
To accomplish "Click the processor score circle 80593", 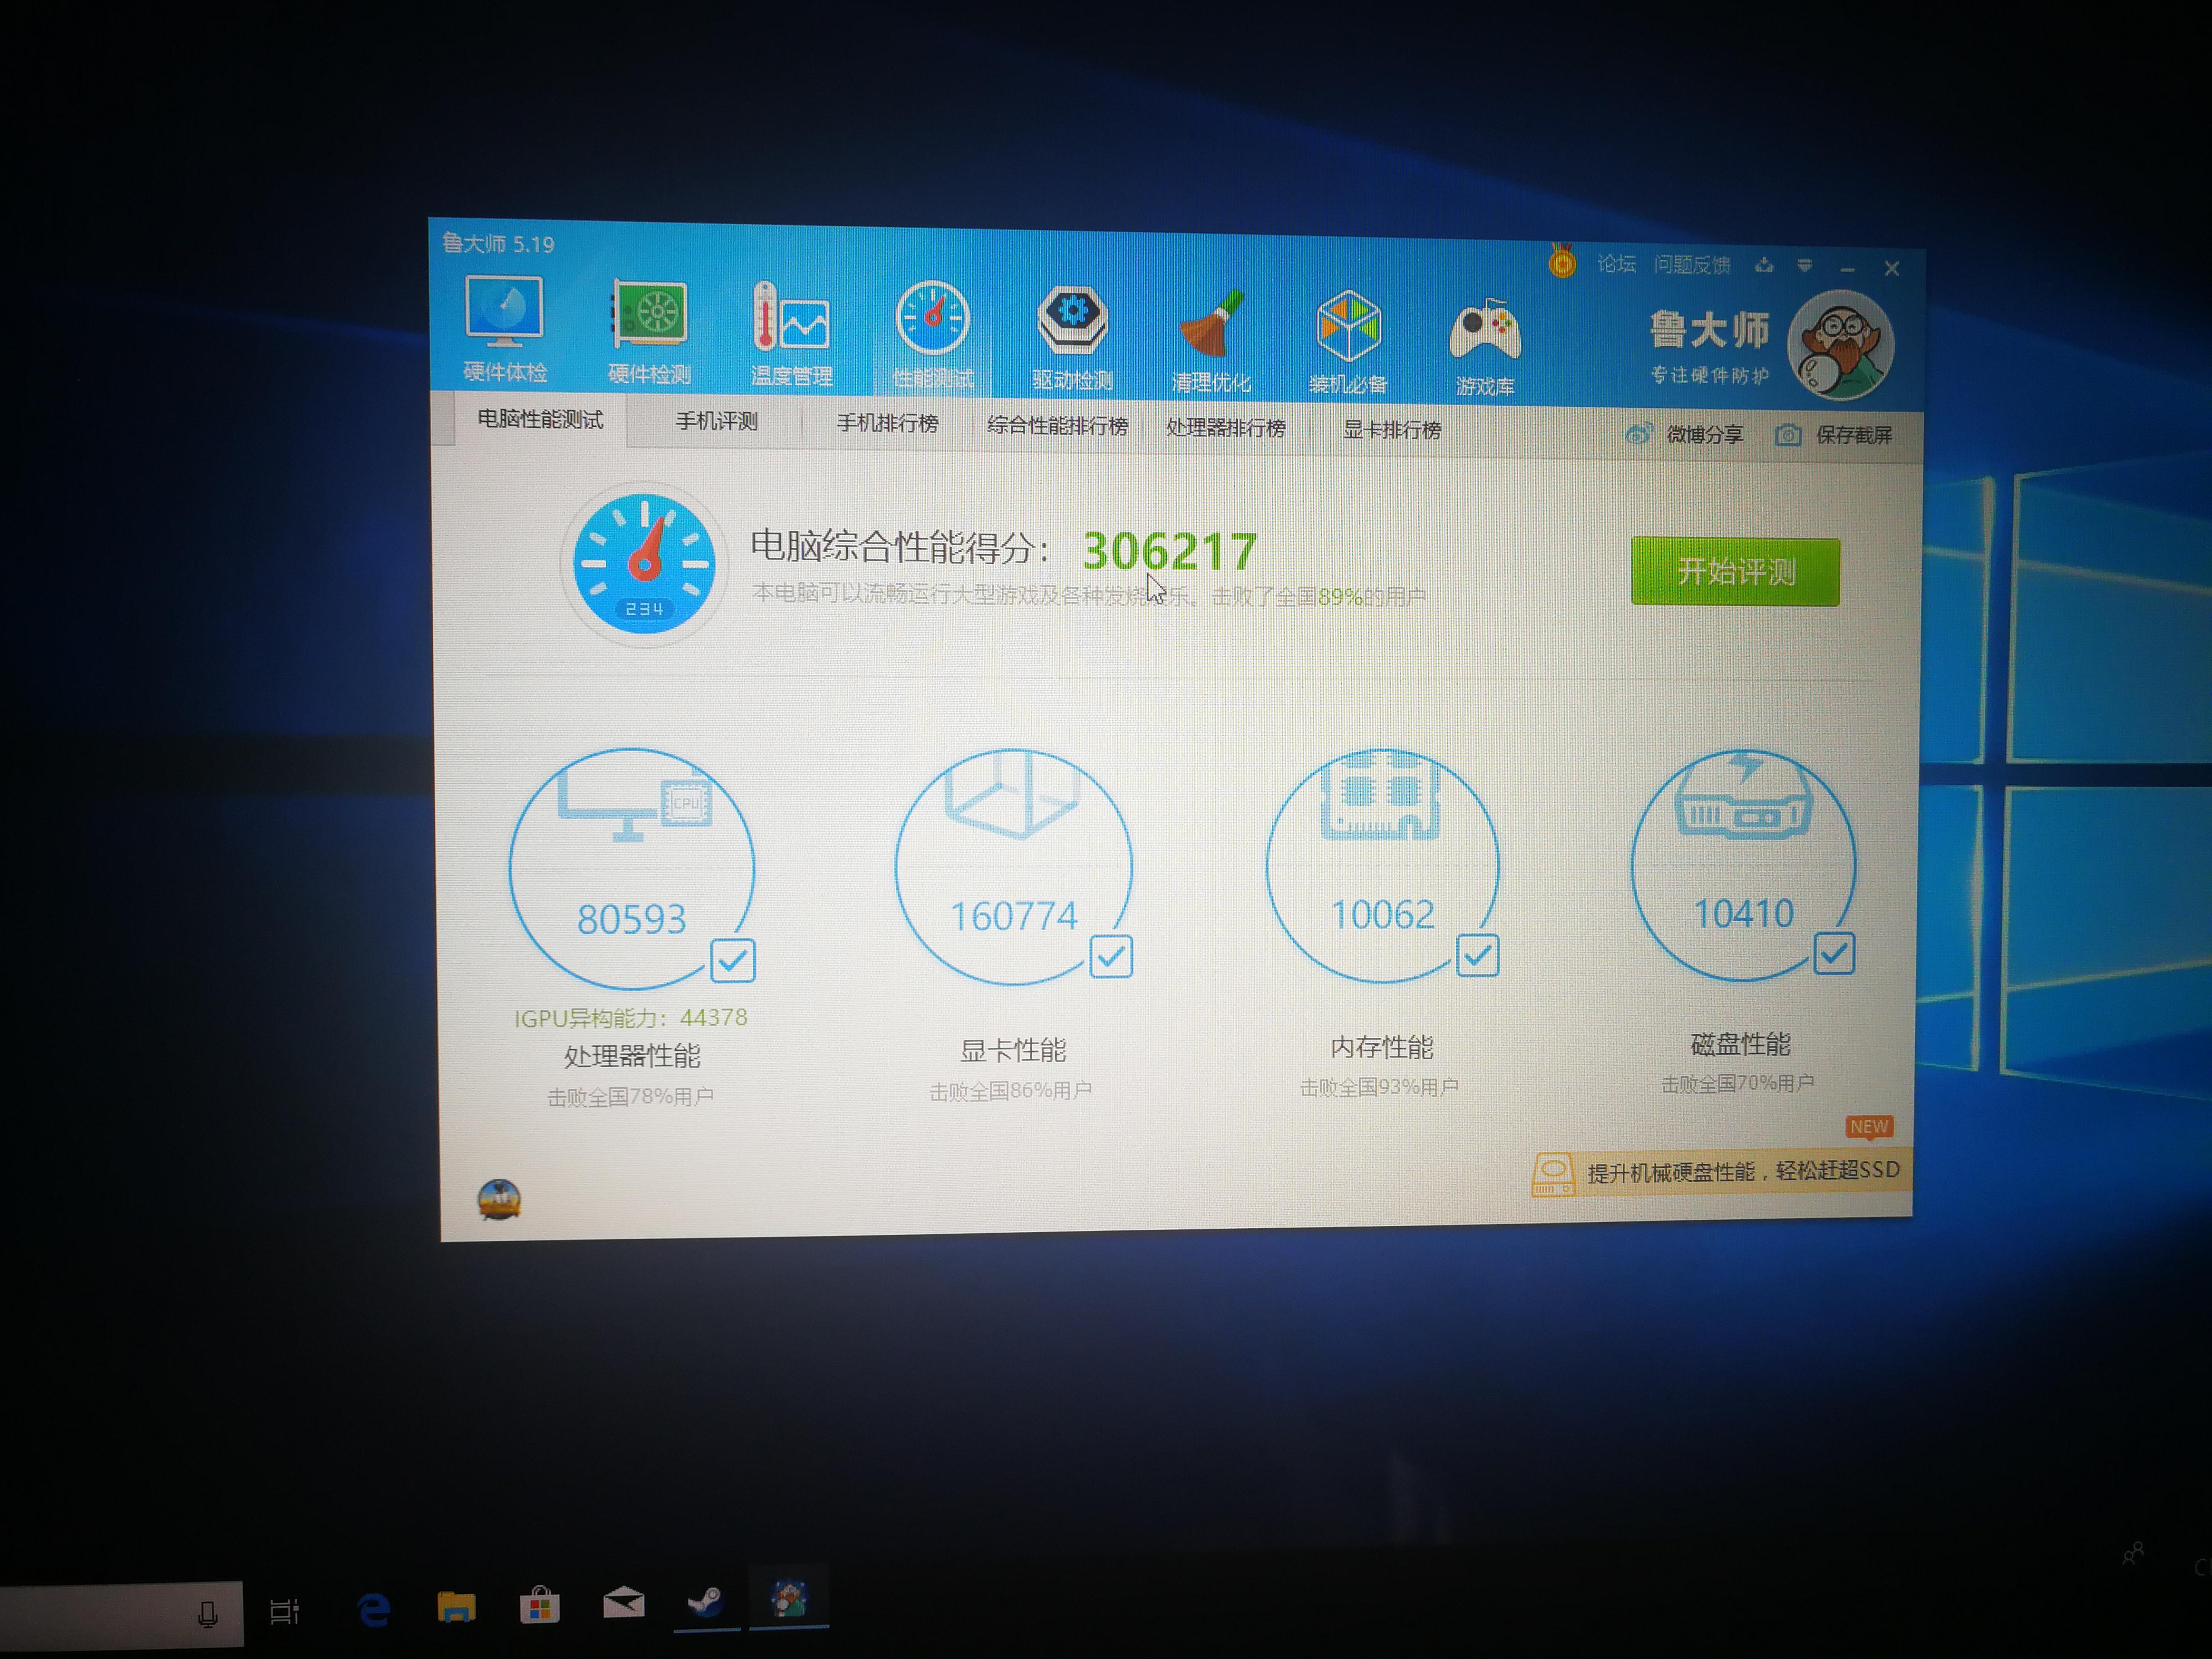I will pos(631,868).
